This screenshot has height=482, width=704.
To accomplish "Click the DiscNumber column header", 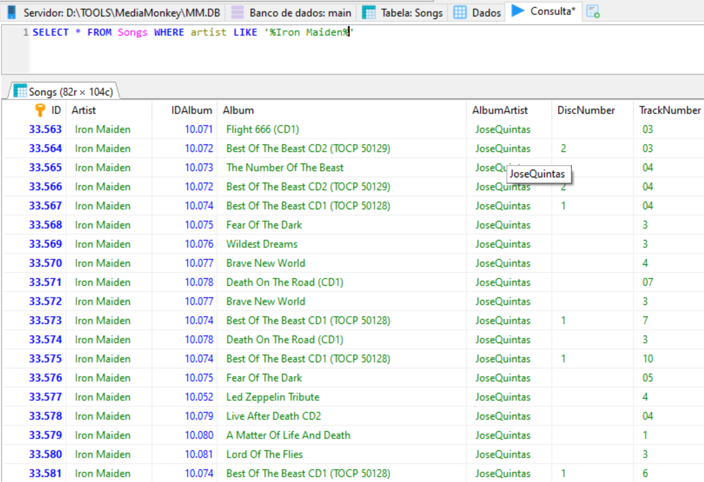I will point(586,110).
